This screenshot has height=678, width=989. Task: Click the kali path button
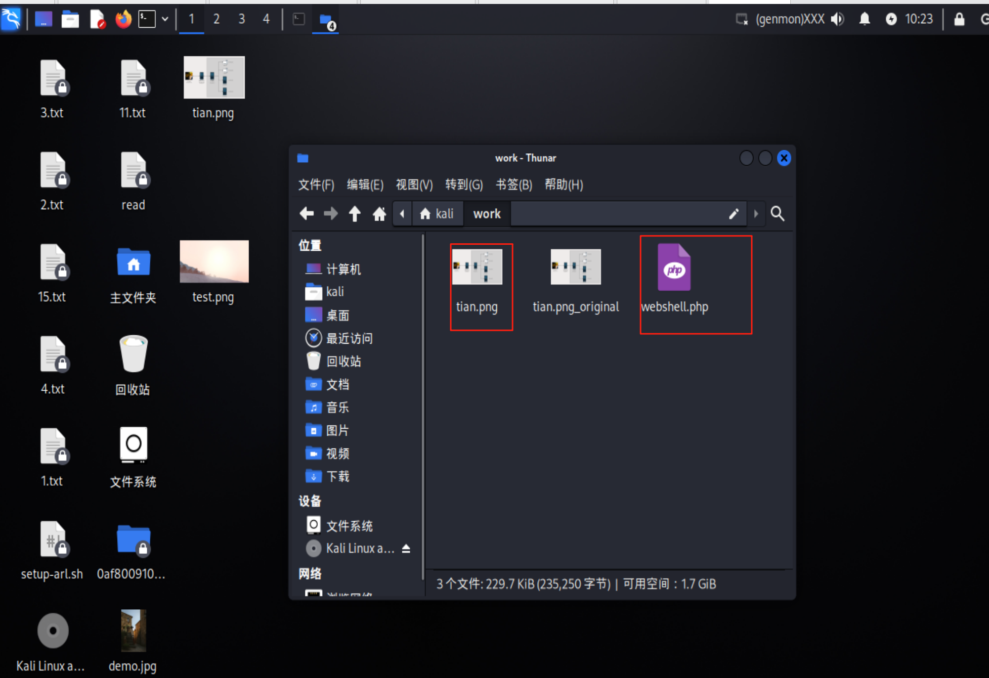pyautogui.click(x=437, y=214)
